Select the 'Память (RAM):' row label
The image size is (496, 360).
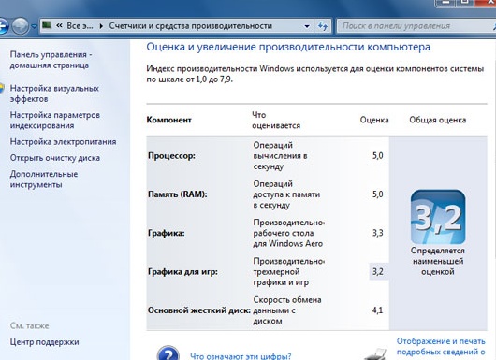178,194
